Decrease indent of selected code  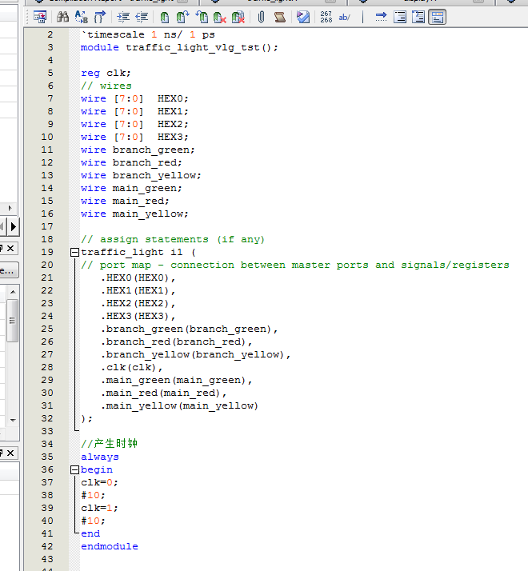(x=142, y=17)
